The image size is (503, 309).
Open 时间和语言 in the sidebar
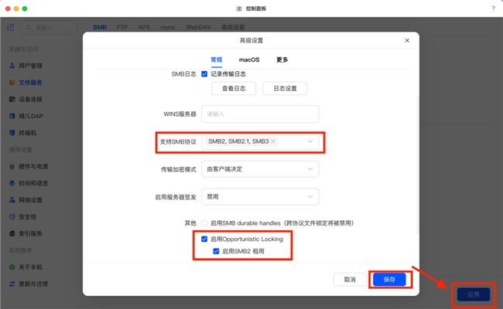pyautogui.click(x=33, y=183)
